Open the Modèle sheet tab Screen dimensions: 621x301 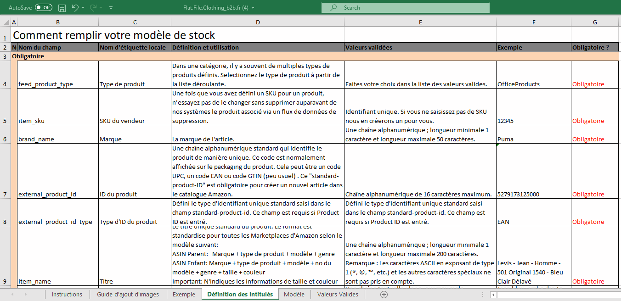click(294, 295)
